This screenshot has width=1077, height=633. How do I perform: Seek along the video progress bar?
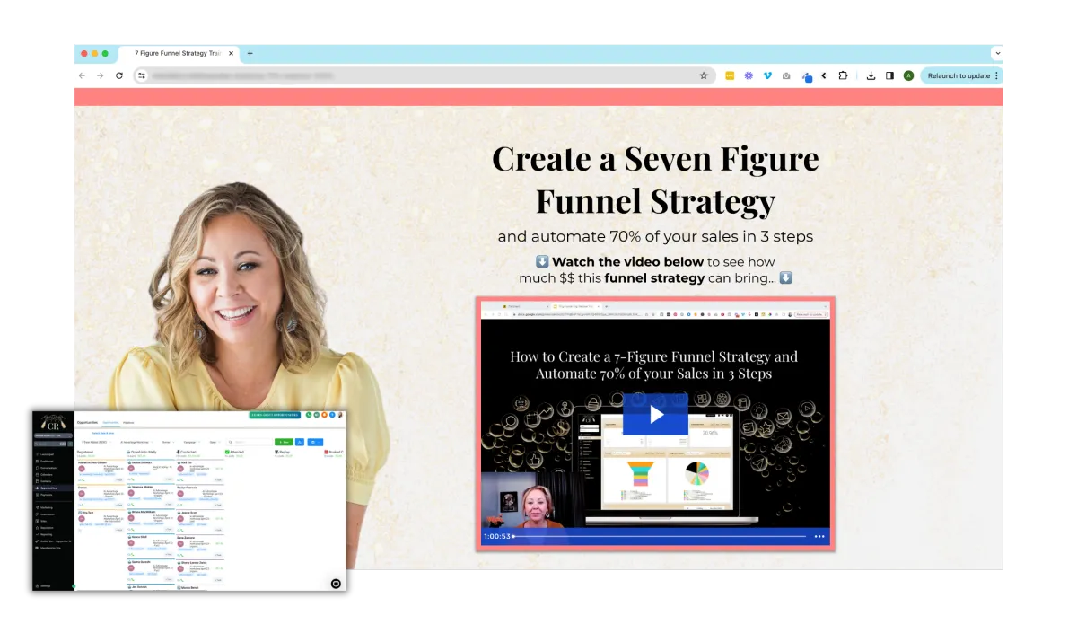click(x=660, y=537)
